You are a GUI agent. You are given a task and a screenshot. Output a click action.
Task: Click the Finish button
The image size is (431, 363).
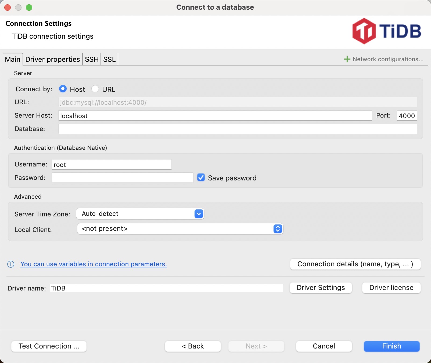[x=392, y=346]
